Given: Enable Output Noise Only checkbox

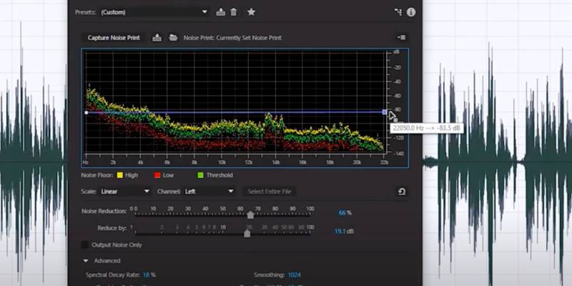Looking at the screenshot, I should [x=87, y=245].
